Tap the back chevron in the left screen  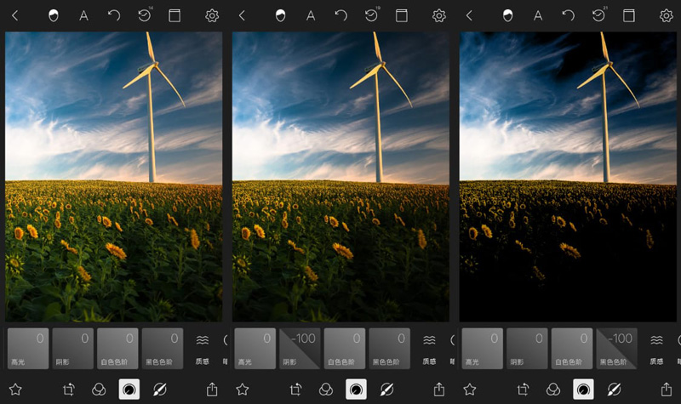pos(14,15)
